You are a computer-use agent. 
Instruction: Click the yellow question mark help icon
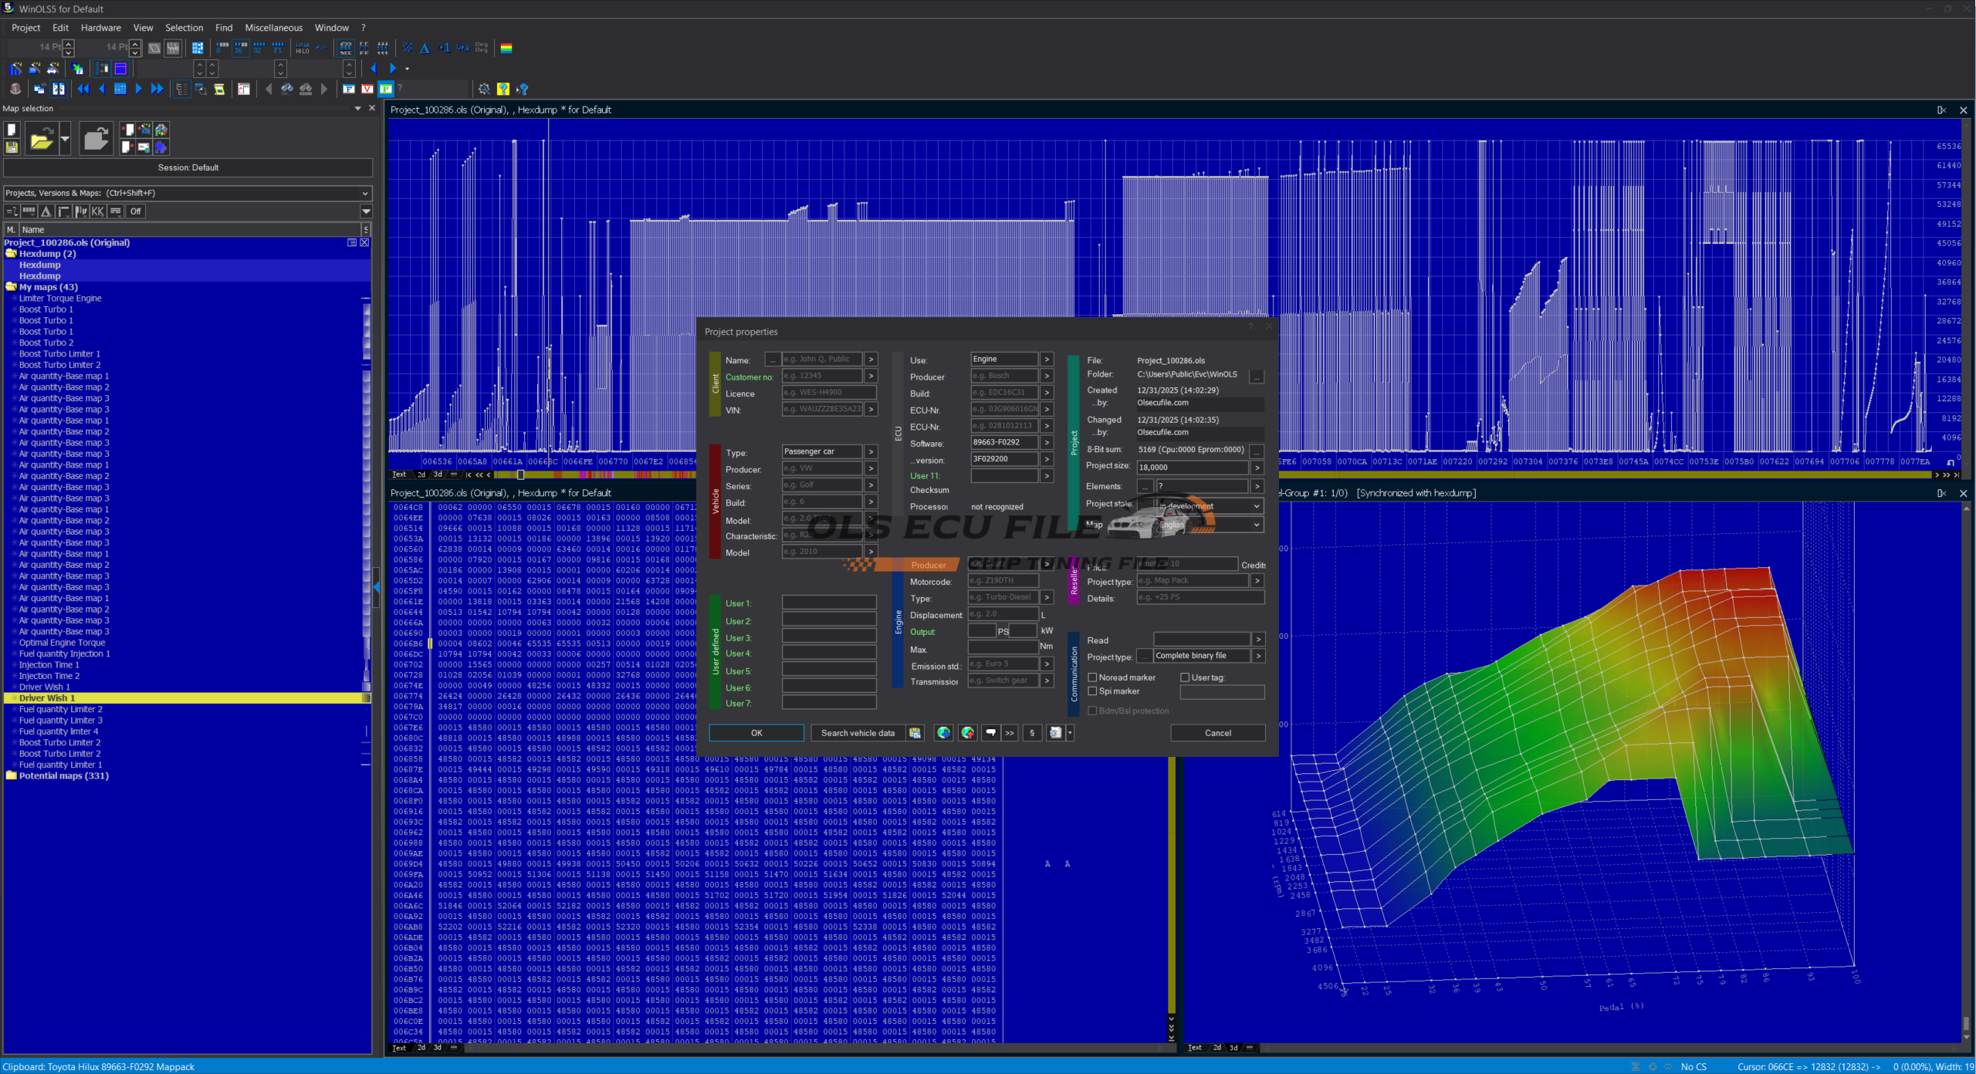tap(503, 89)
